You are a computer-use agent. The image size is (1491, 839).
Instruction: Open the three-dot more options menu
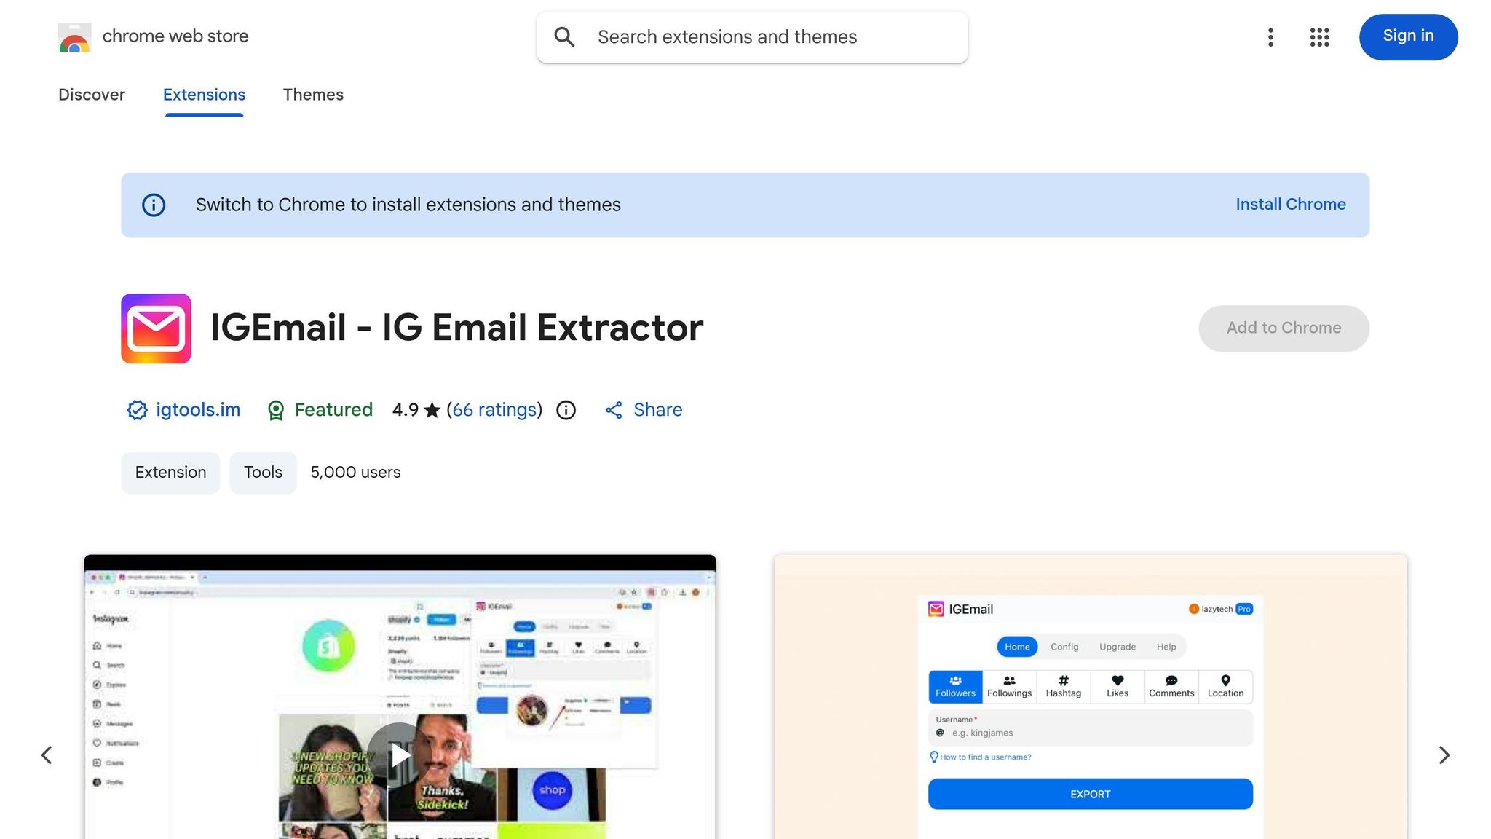tap(1270, 37)
